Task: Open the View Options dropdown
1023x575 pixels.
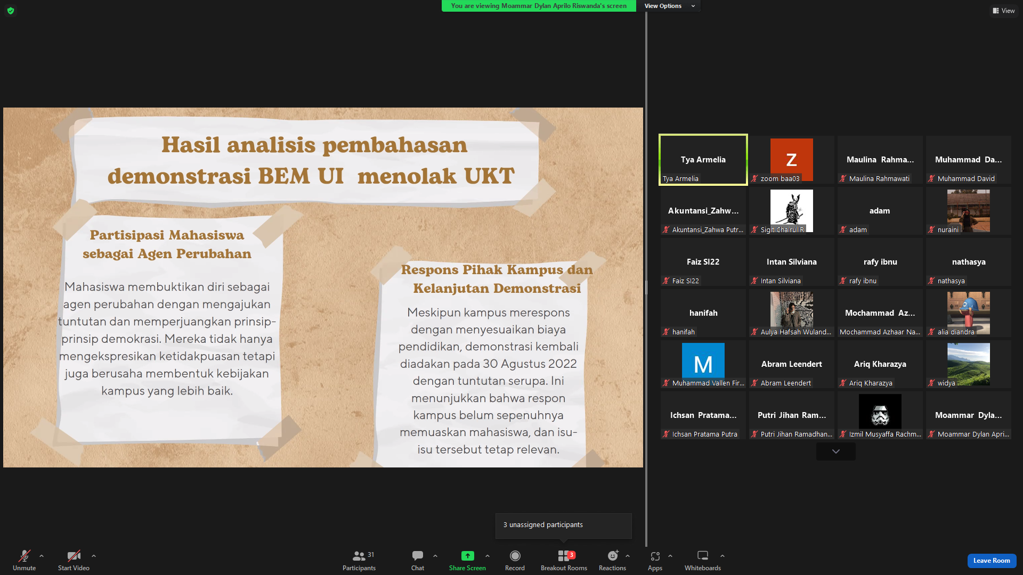Action: pos(669,6)
